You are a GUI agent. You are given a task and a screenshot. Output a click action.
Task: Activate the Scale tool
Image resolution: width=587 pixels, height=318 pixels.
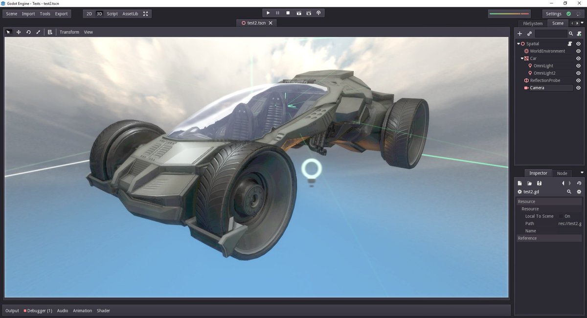click(38, 32)
